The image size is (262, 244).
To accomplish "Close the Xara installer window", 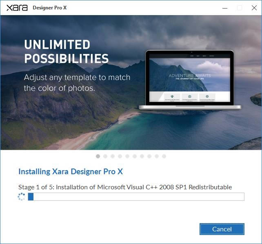I will pos(254,8).
